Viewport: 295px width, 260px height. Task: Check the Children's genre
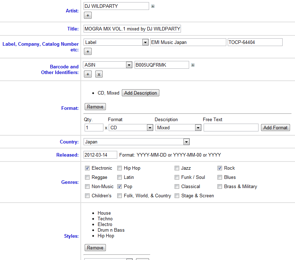[87, 196]
